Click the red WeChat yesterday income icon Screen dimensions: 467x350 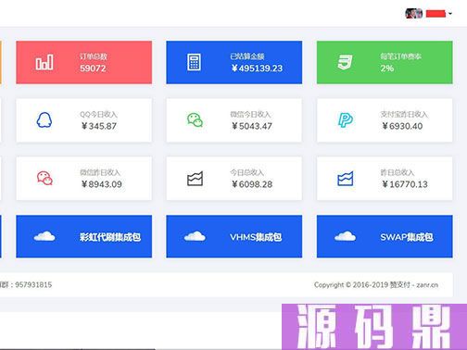tap(44, 178)
